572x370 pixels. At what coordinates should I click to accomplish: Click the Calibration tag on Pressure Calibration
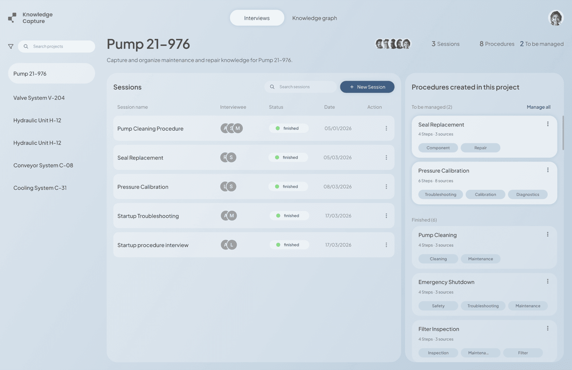click(x=485, y=195)
